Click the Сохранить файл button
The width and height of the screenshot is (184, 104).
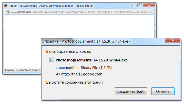tap(131, 91)
